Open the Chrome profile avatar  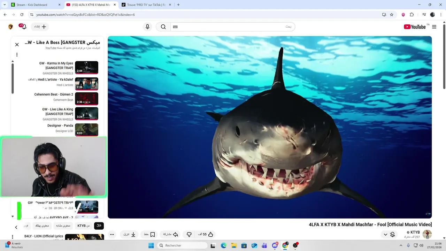[x=432, y=15]
